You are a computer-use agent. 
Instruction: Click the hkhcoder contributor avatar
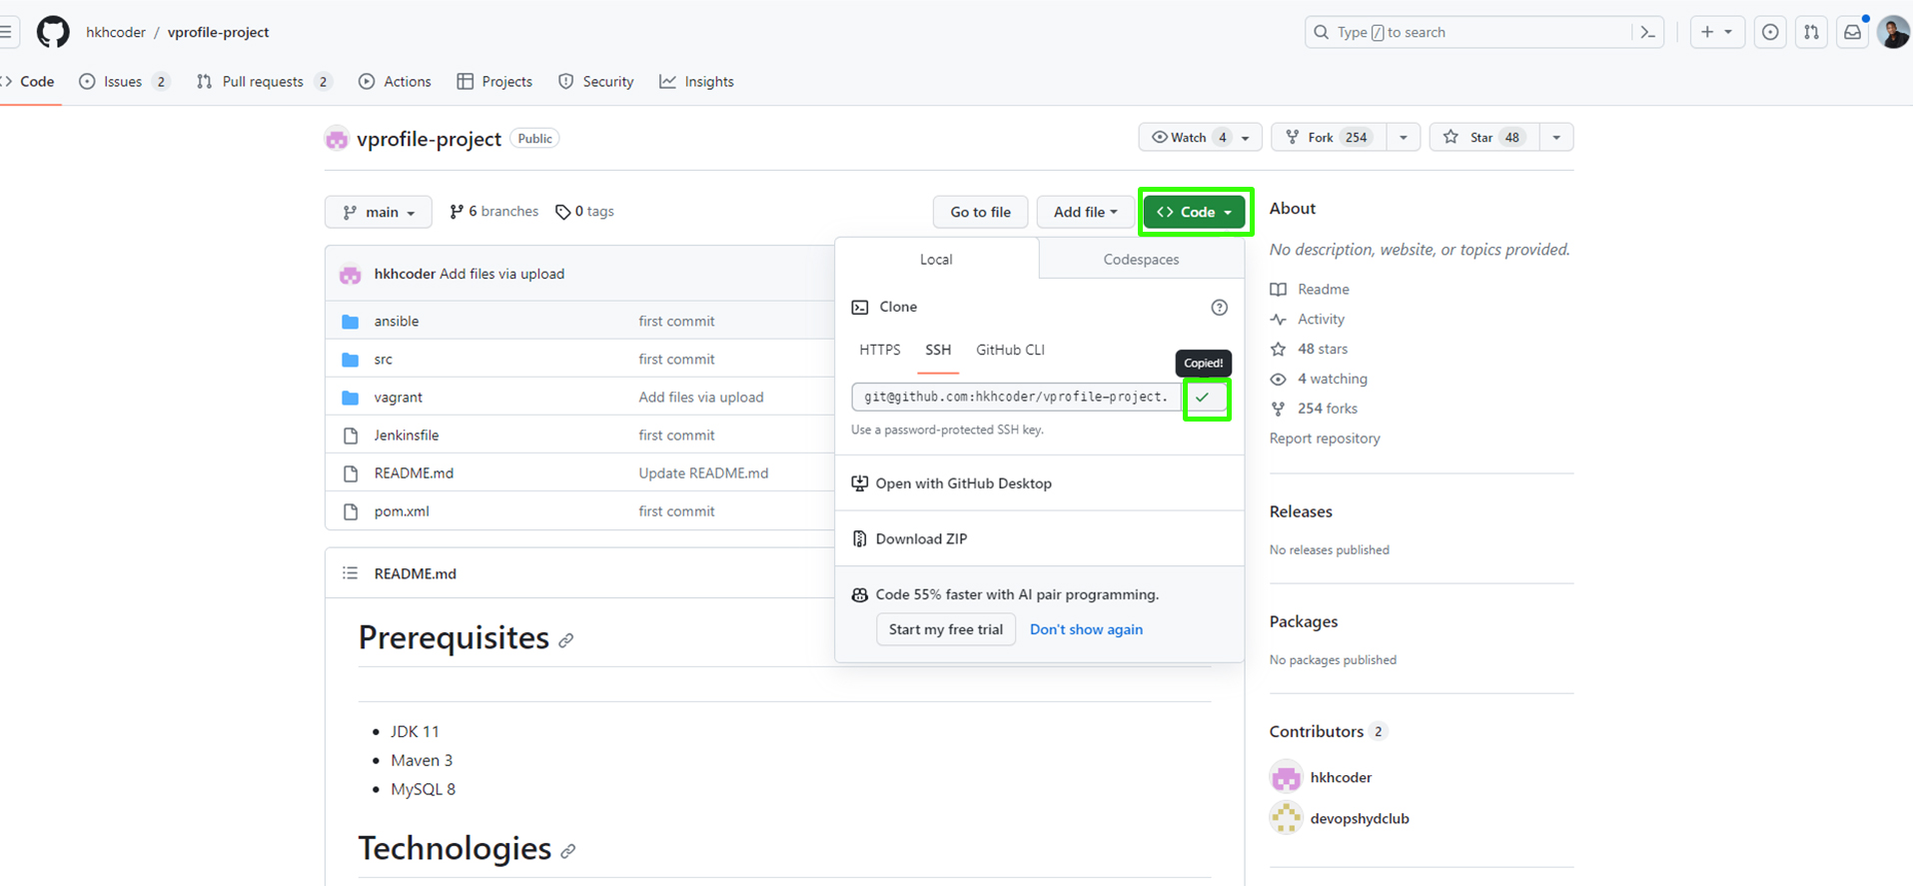click(x=1286, y=777)
